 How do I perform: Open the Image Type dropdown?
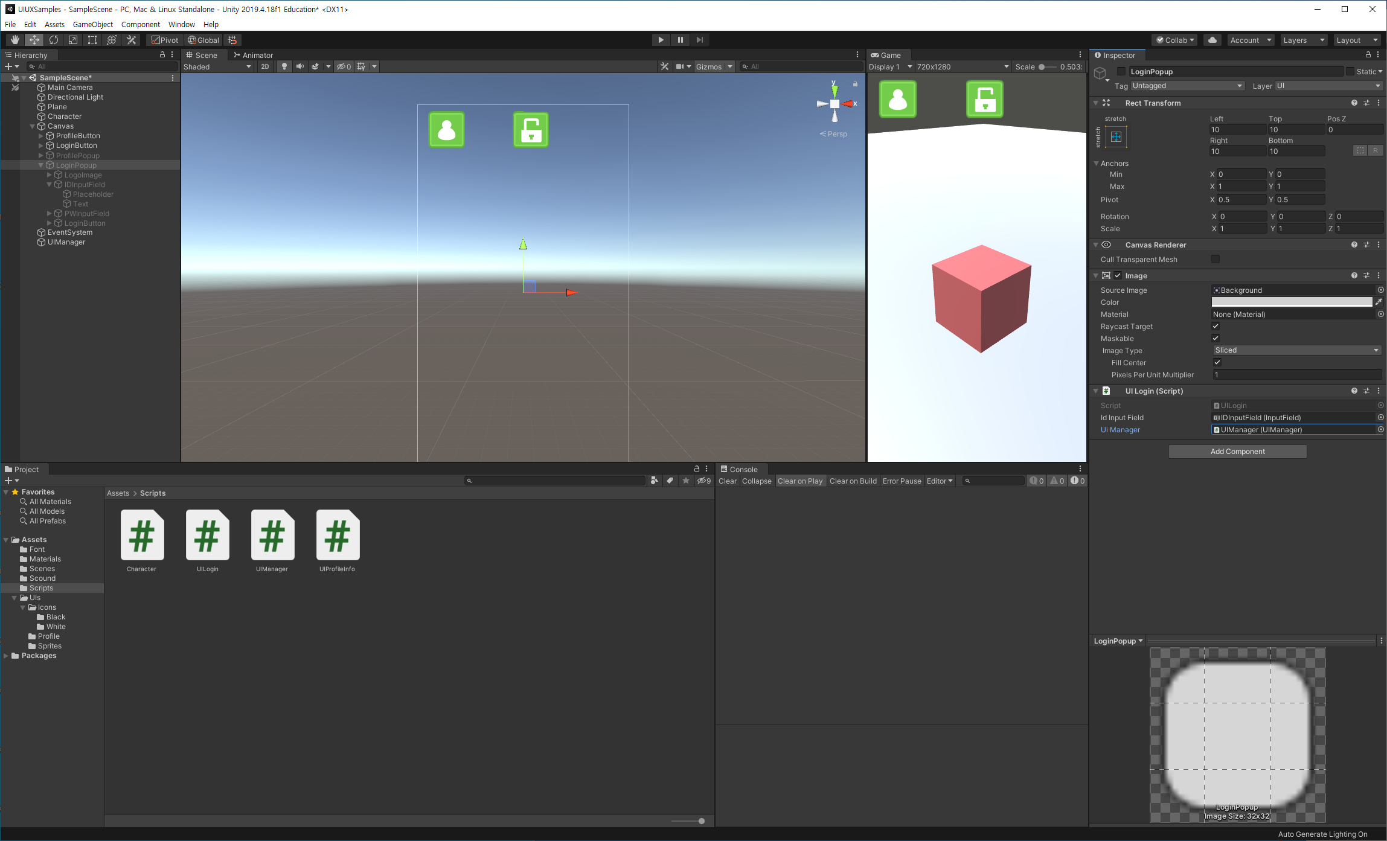1296,350
